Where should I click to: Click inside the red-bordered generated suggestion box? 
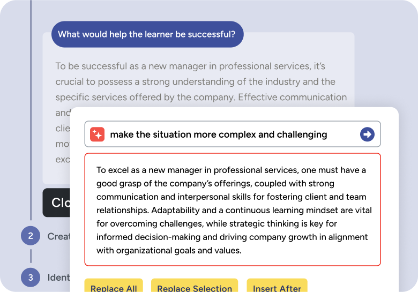233,209
